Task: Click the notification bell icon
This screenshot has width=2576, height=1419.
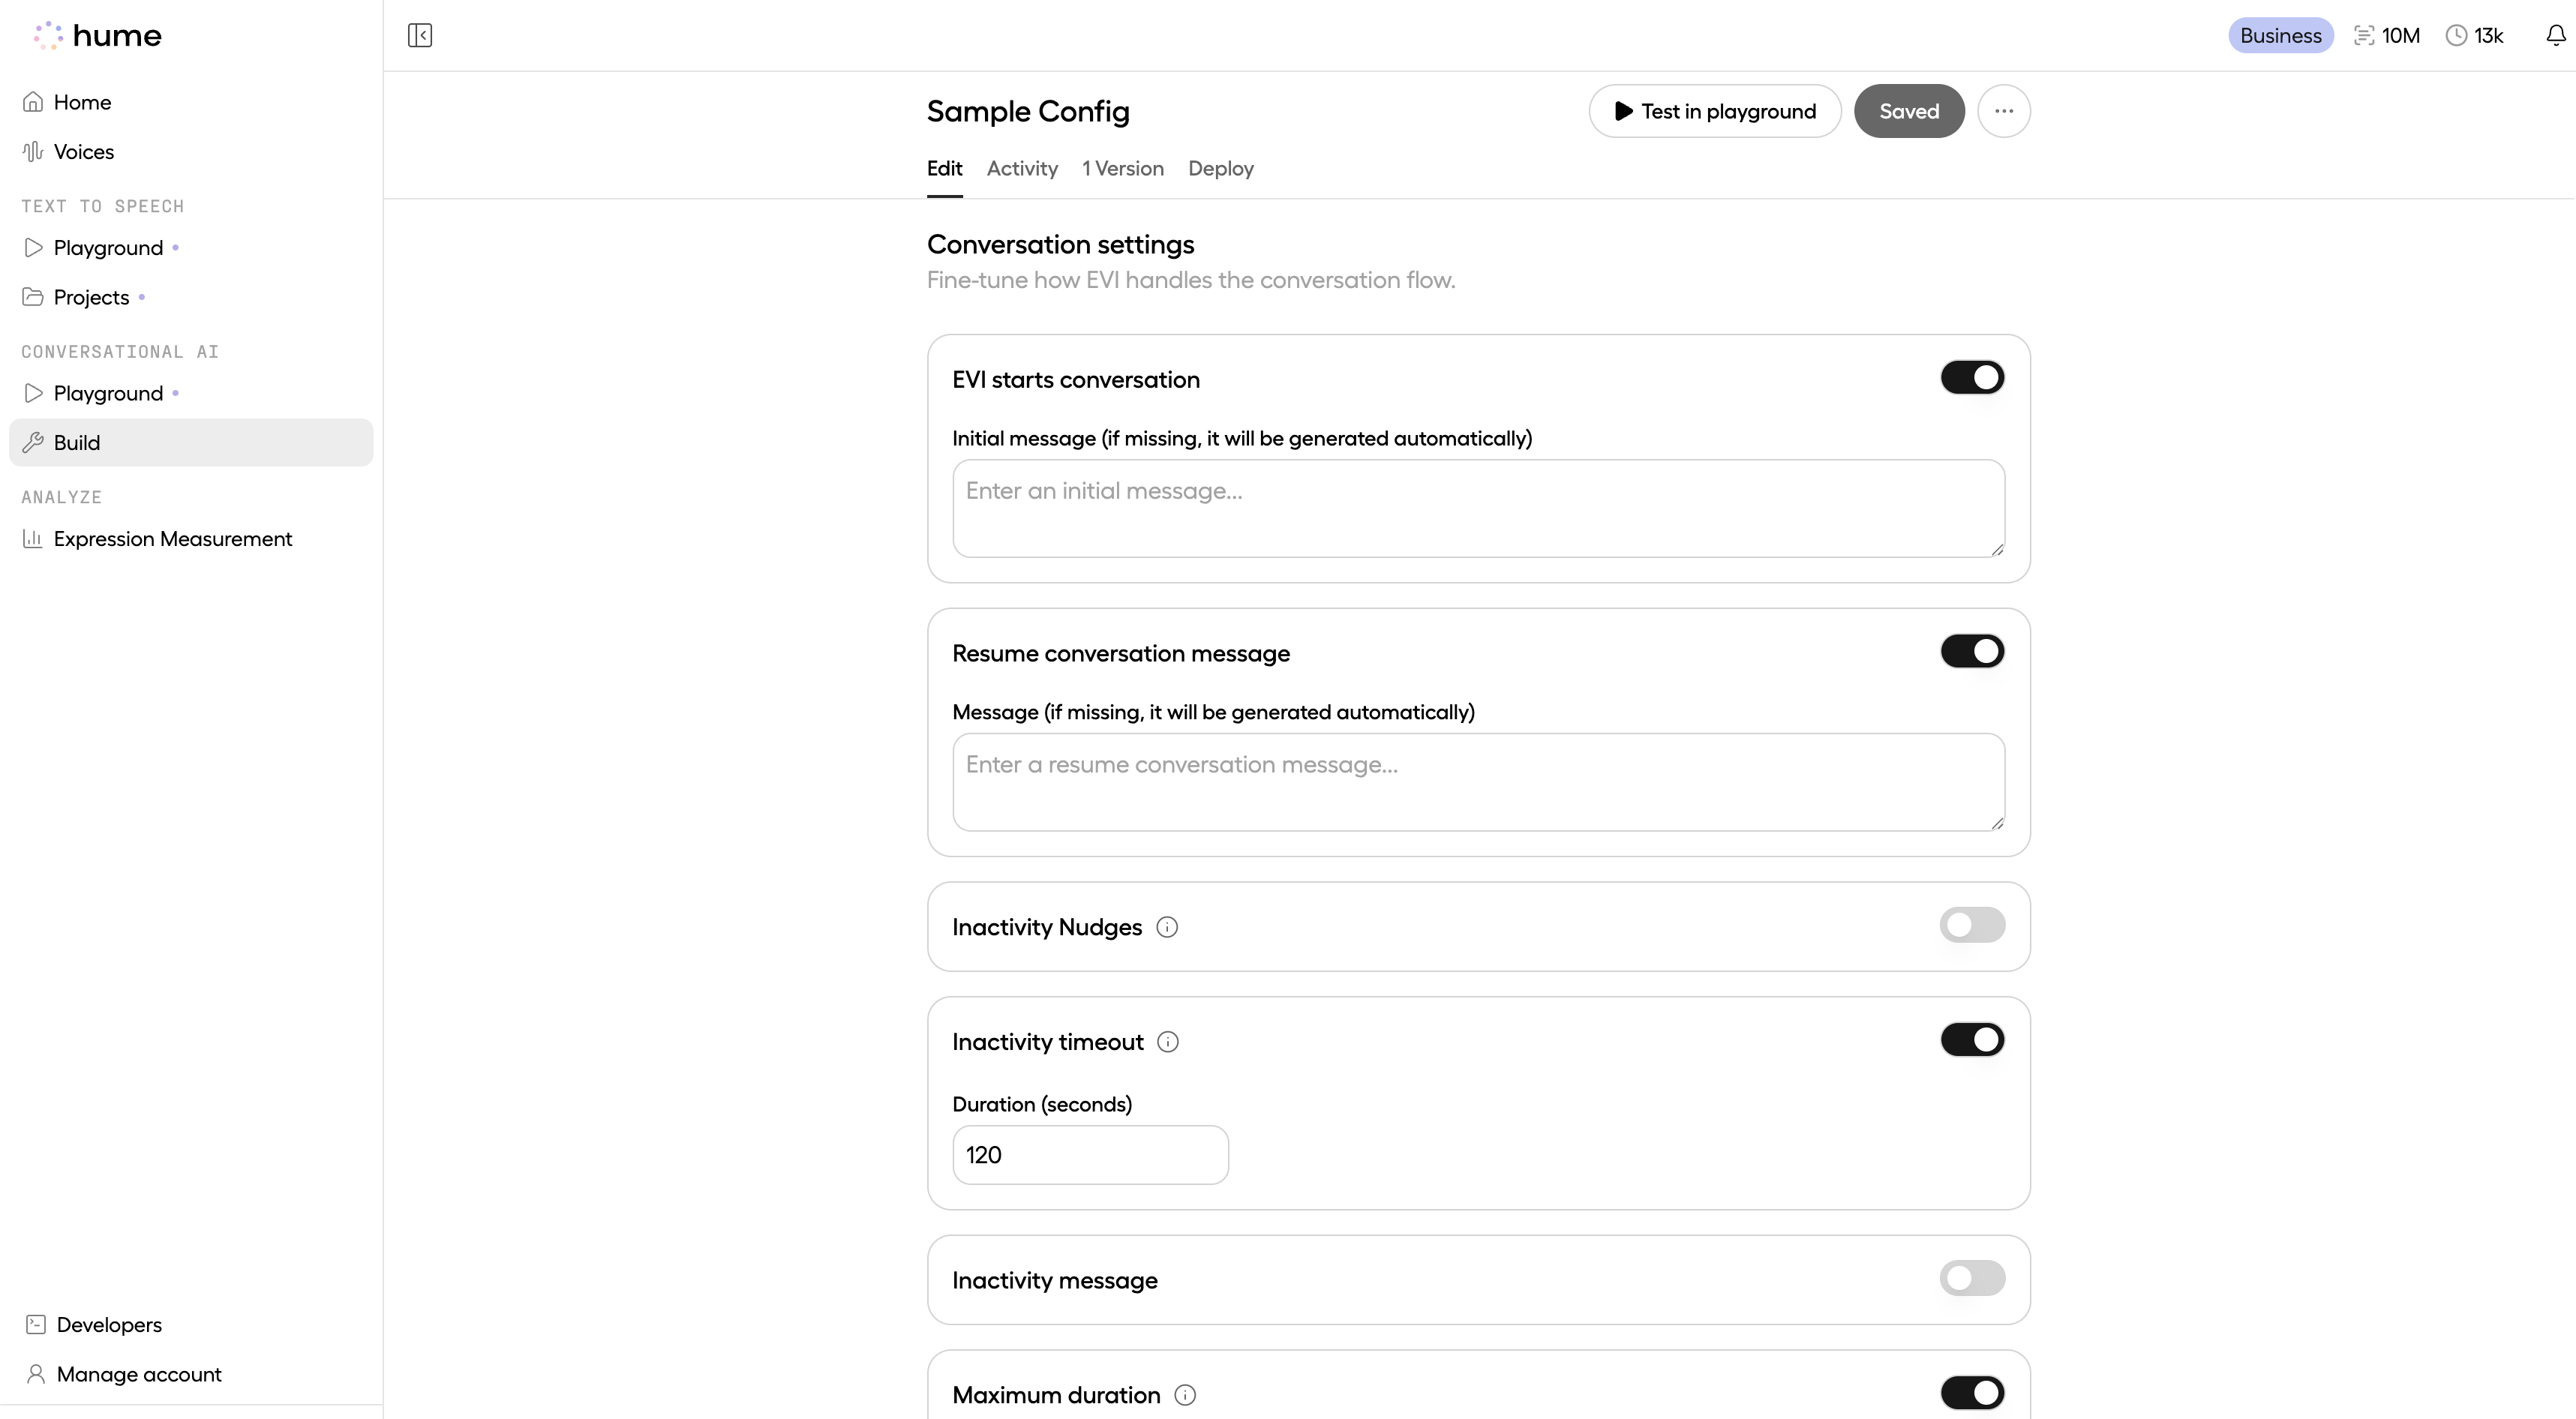Action: 2555,35
